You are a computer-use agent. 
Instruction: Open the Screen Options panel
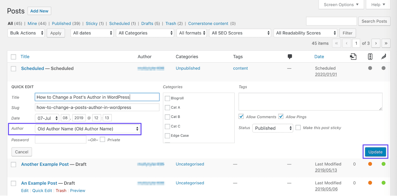point(341,4)
